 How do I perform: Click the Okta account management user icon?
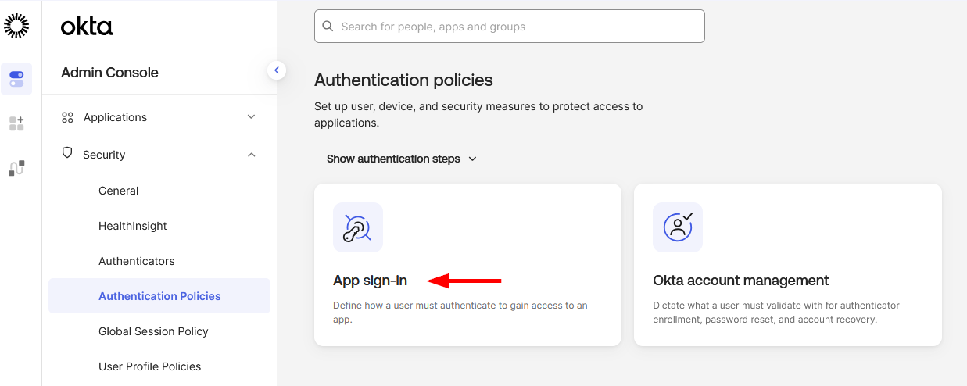pyautogui.click(x=677, y=227)
